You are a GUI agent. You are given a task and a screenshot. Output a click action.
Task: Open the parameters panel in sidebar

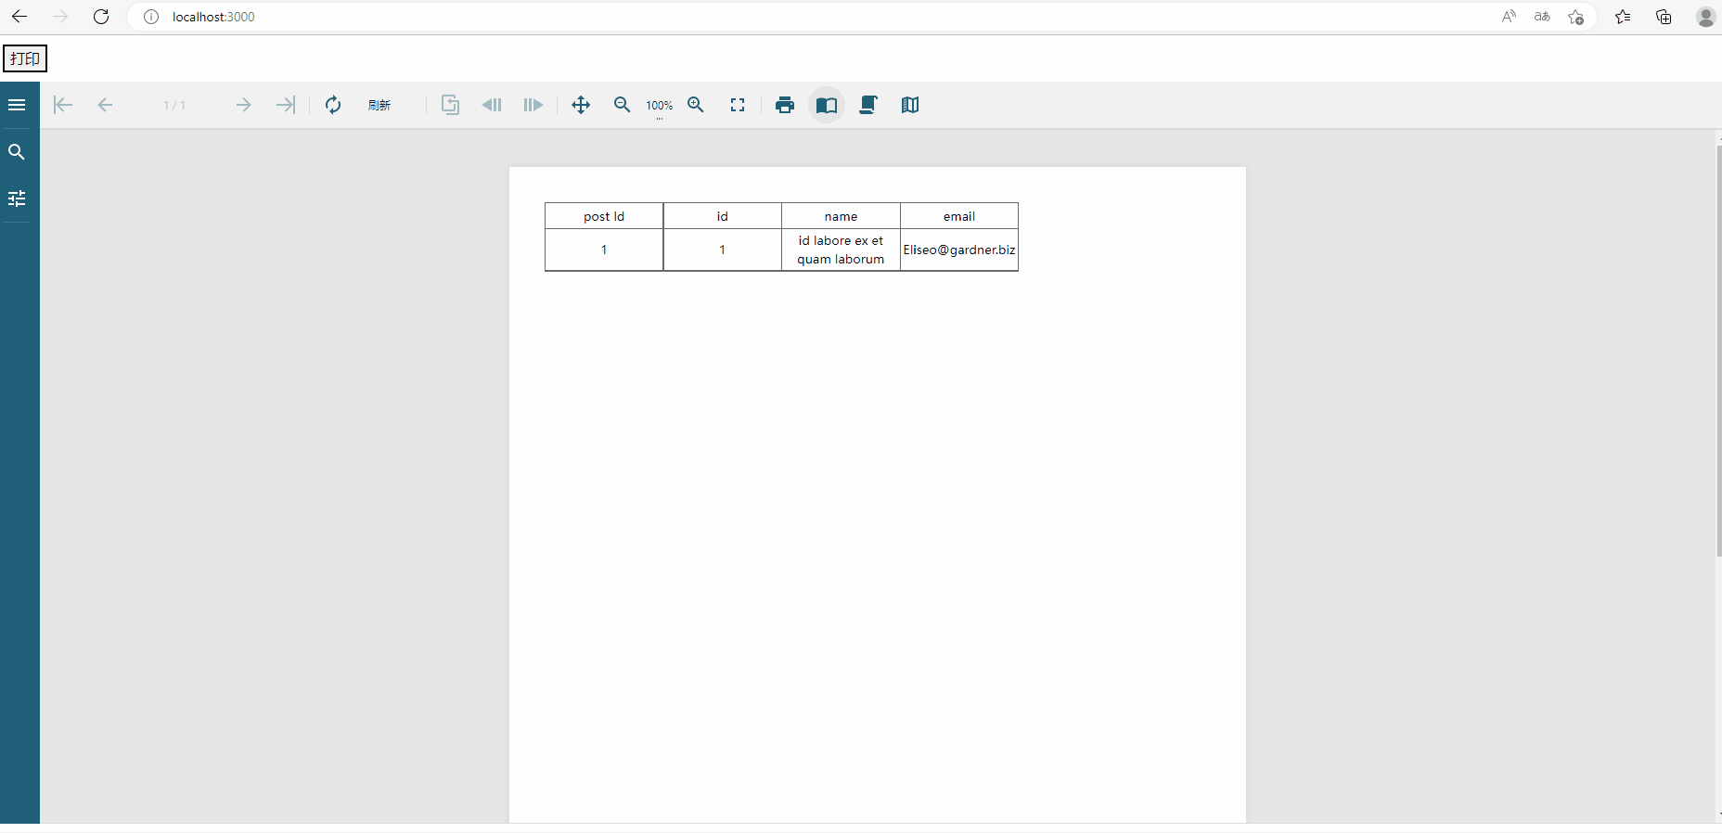click(17, 199)
